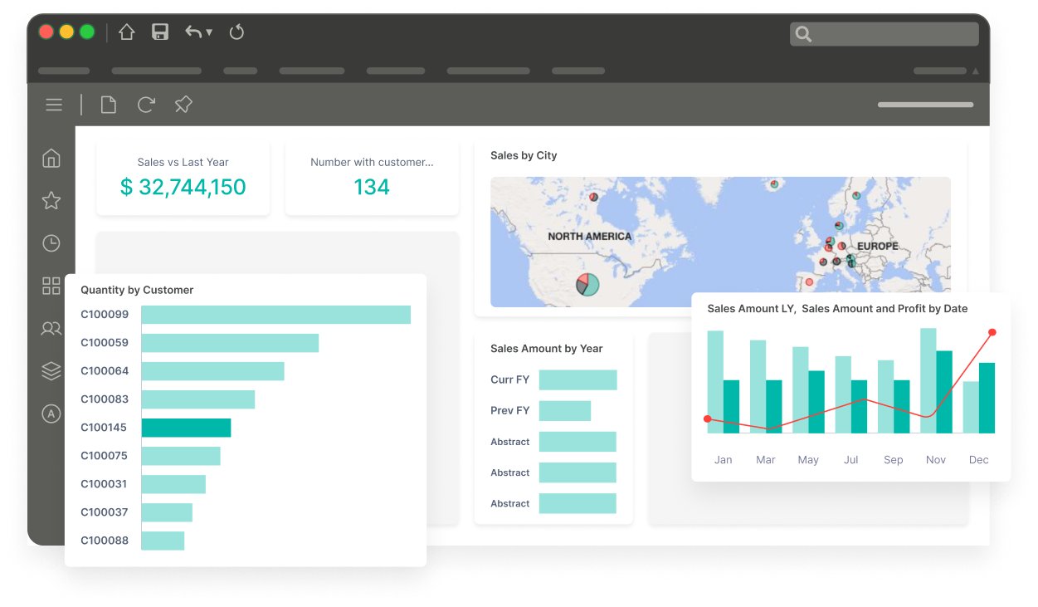Viewport: 1038px width, 607px height.
Task: Click the redo circular arrow icon
Action: (x=236, y=32)
